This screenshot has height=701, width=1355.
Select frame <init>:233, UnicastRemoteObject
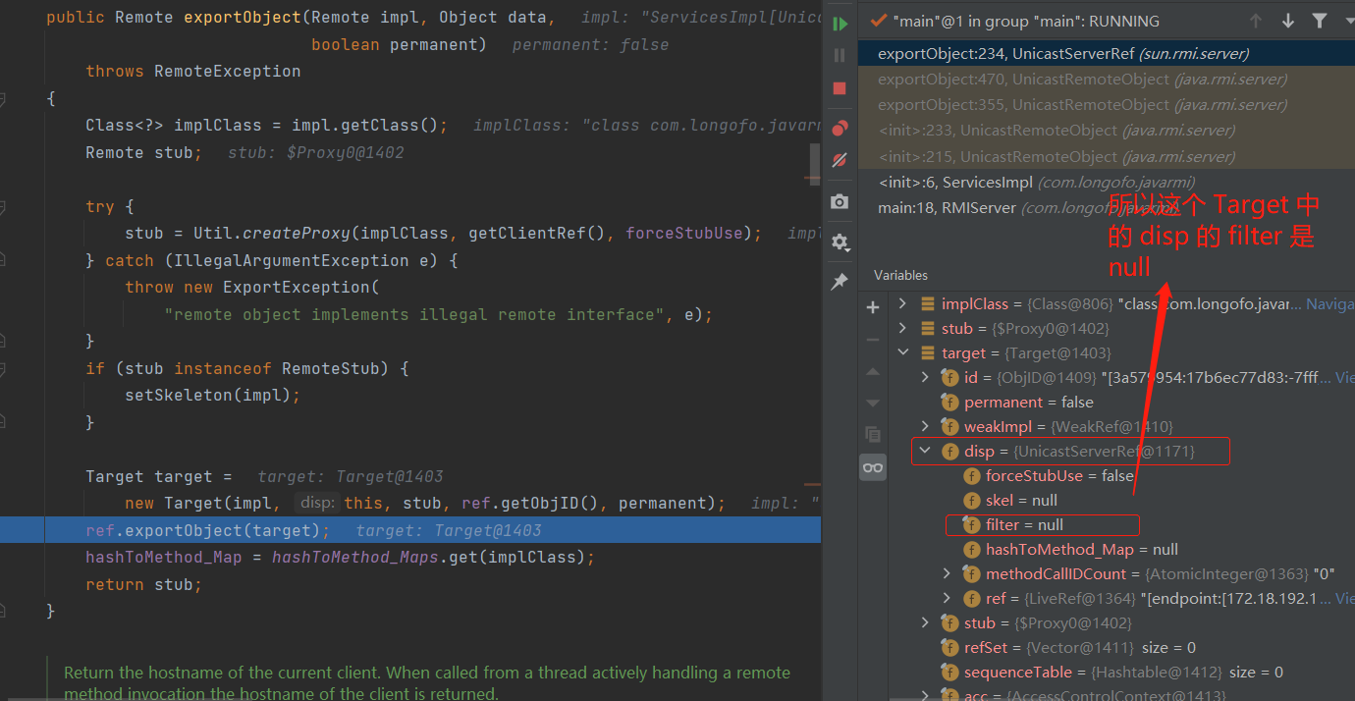pyautogui.click(x=1107, y=131)
